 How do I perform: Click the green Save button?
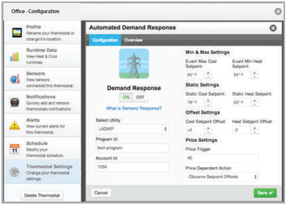[x=265, y=193]
